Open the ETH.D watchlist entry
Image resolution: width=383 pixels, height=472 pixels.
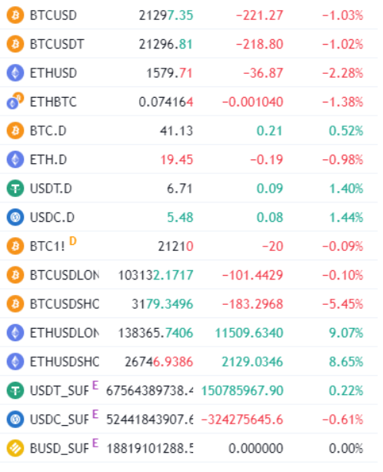tap(188, 159)
